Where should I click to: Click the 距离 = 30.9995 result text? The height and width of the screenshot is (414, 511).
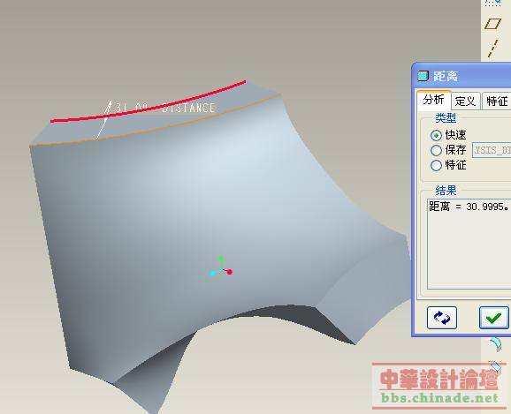point(469,207)
